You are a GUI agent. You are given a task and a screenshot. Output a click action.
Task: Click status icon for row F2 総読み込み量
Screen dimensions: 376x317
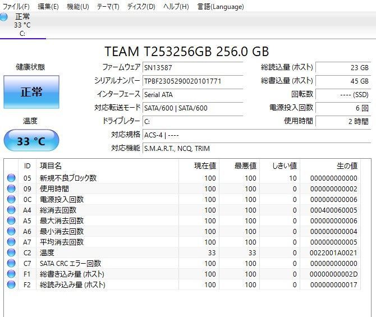(11, 284)
